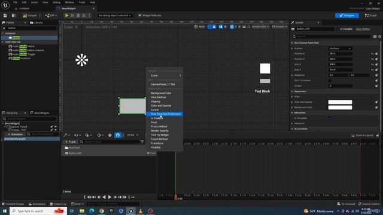Toggle the designer grid snapping button
383x215 pixels.
click(232, 26)
